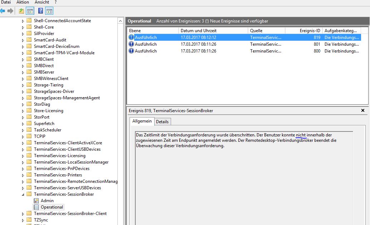Image resolution: width=370 pixels, height=225 pixels.
Task: Click the grey Forward arrow in toolbar
Action: [10, 11]
